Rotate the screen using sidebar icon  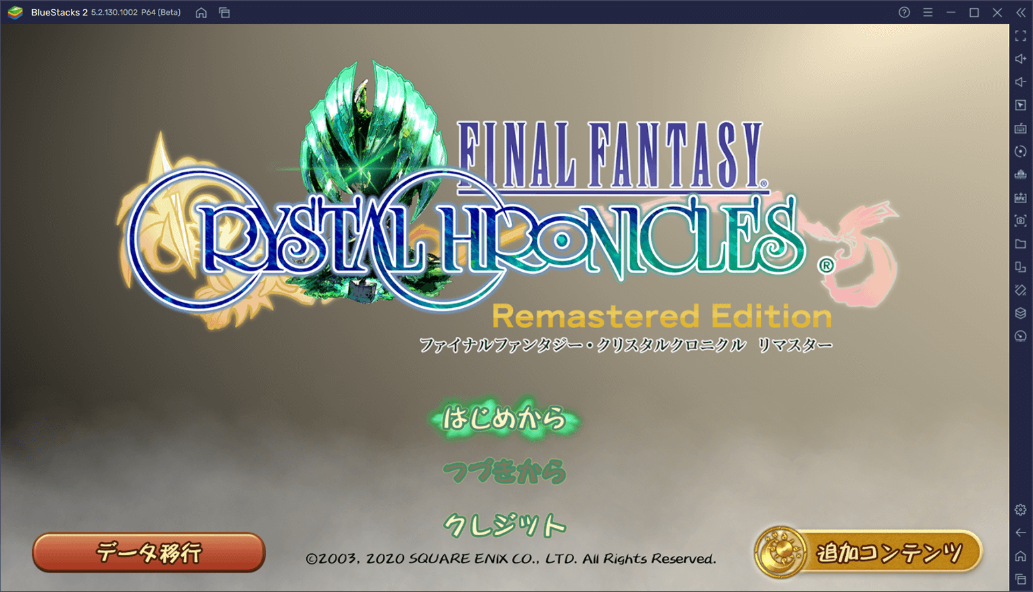1020,267
